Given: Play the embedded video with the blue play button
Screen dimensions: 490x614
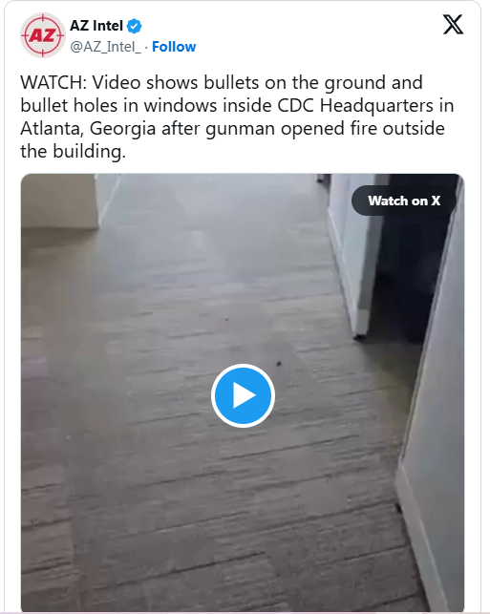Looking at the screenshot, I should tap(243, 395).
